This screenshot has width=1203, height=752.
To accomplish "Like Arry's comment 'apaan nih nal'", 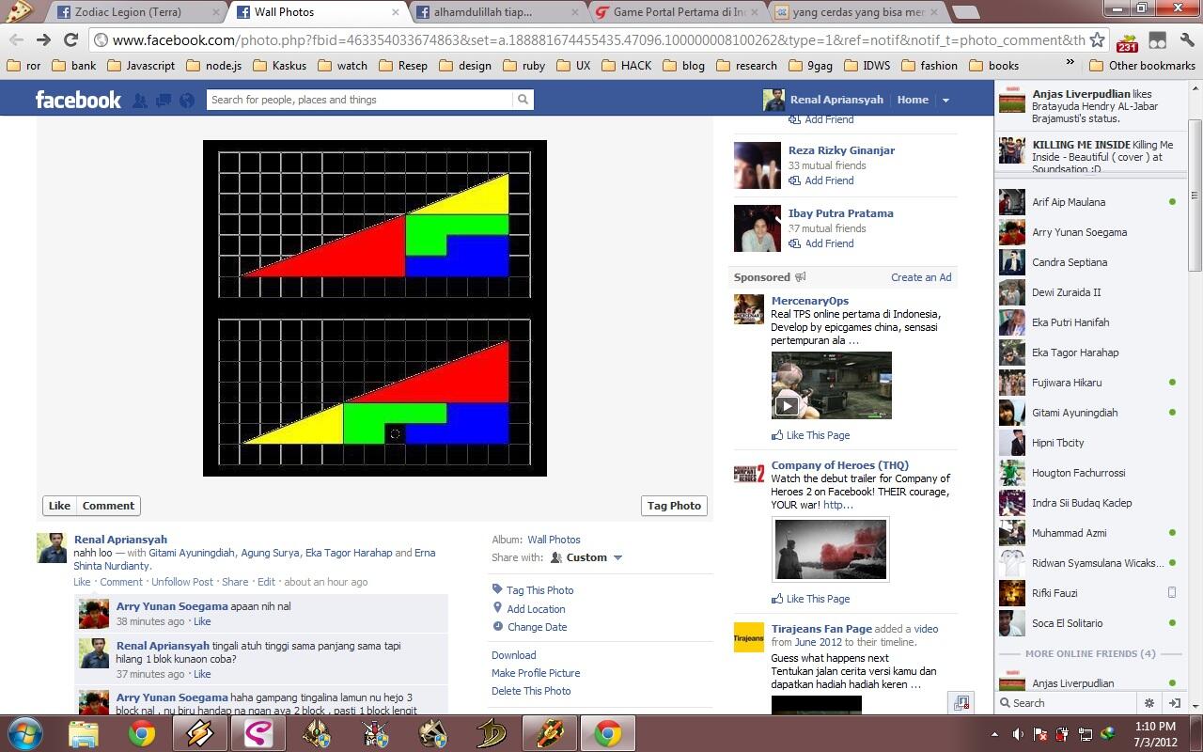I will click(x=202, y=621).
